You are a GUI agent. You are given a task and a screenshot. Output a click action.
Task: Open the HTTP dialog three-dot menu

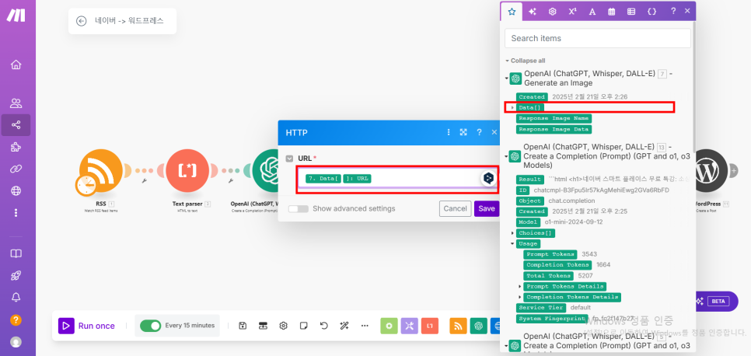point(449,132)
